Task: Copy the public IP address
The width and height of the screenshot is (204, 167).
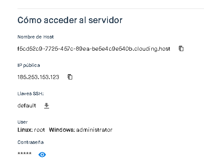Action: (70, 77)
